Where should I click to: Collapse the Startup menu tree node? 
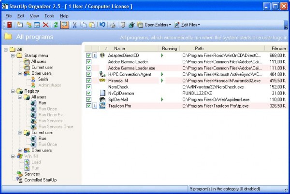click(x=13, y=55)
